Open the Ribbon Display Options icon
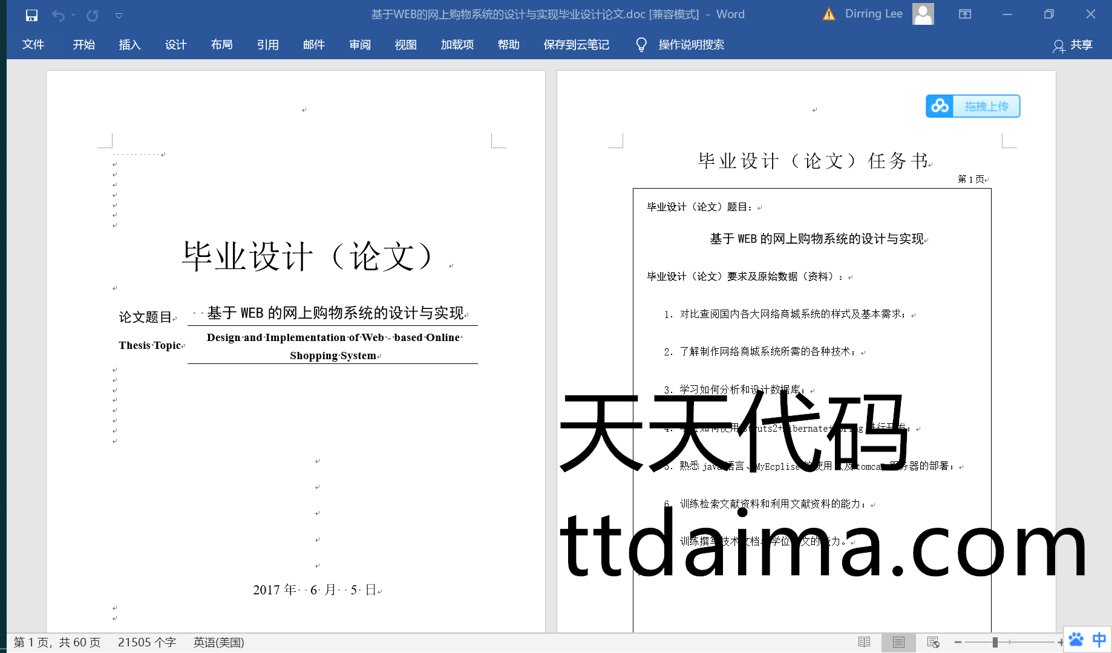The height and width of the screenshot is (653, 1112). [x=965, y=15]
